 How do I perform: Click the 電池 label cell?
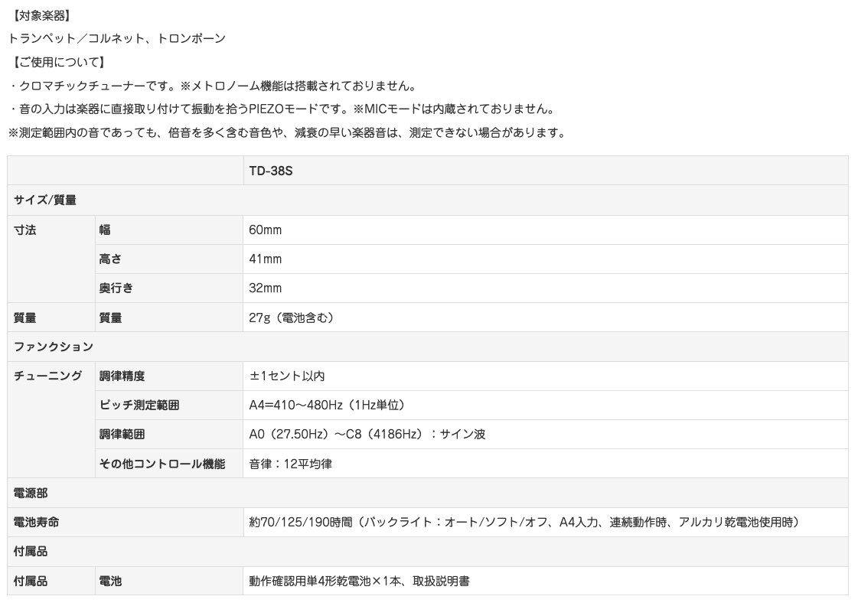coord(169,581)
